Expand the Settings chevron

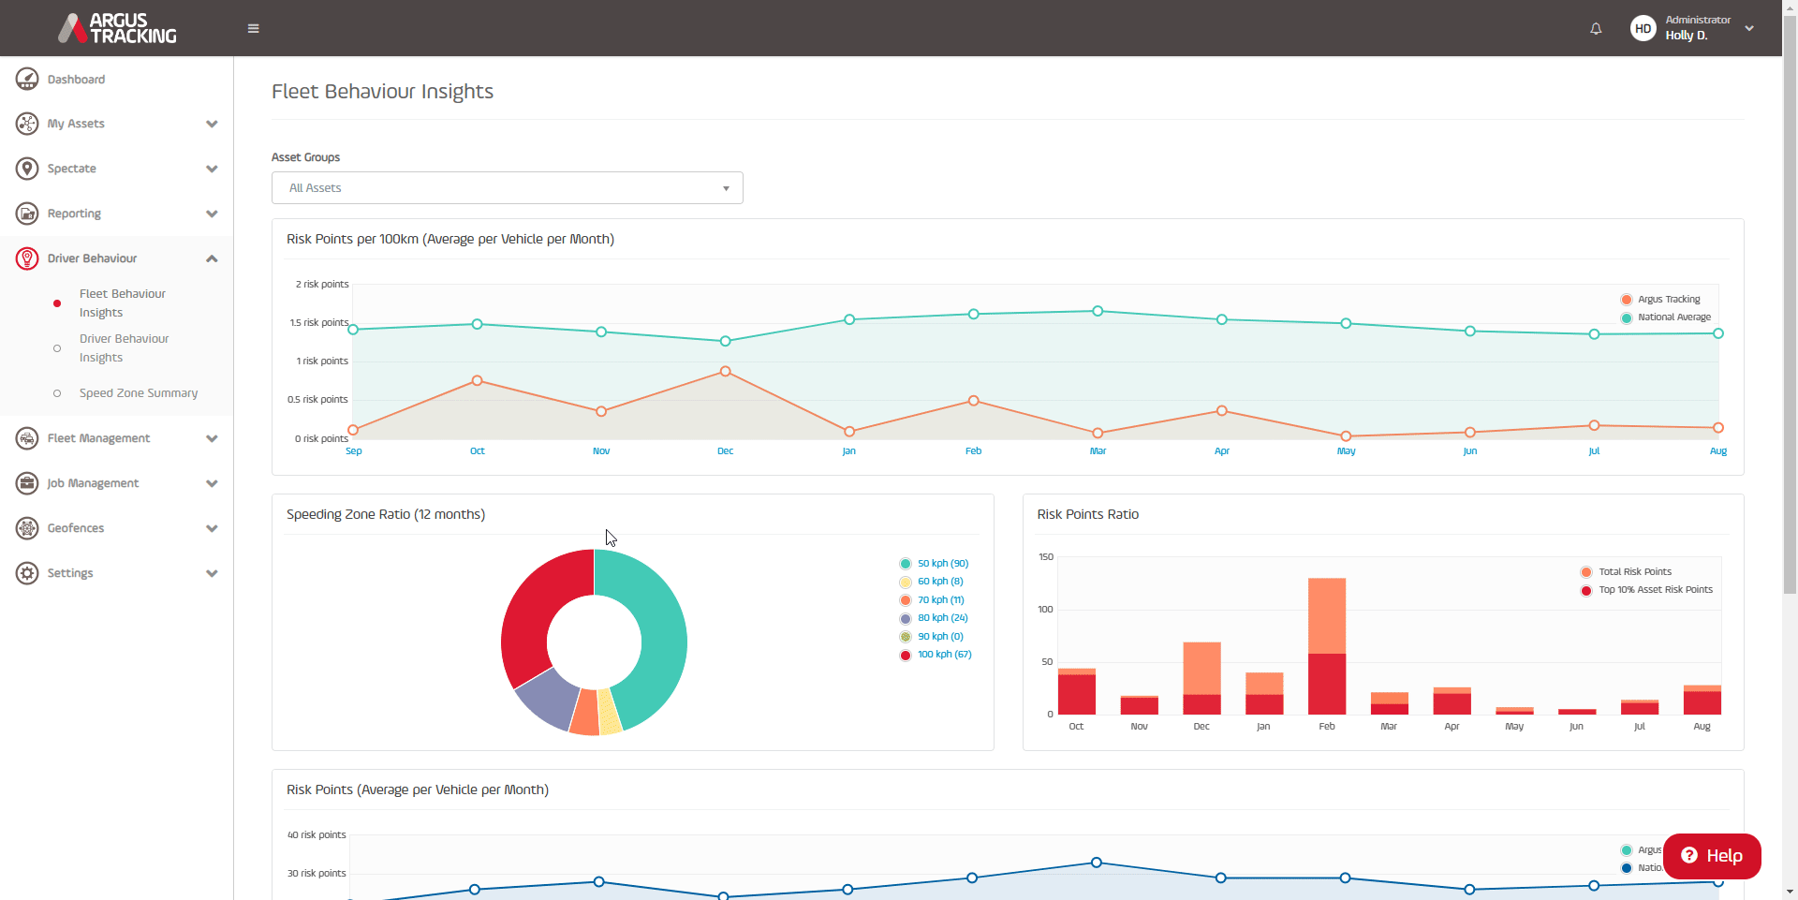coord(212,573)
